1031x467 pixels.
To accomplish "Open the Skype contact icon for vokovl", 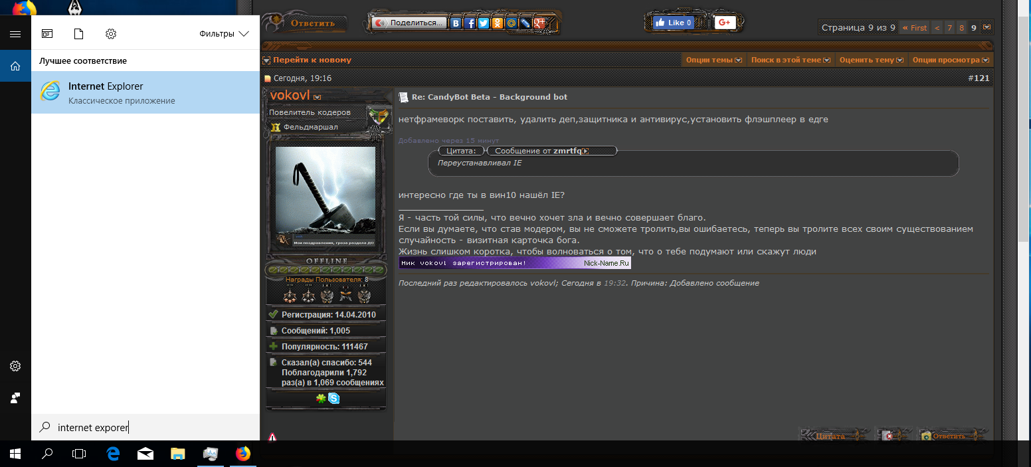I will [333, 399].
